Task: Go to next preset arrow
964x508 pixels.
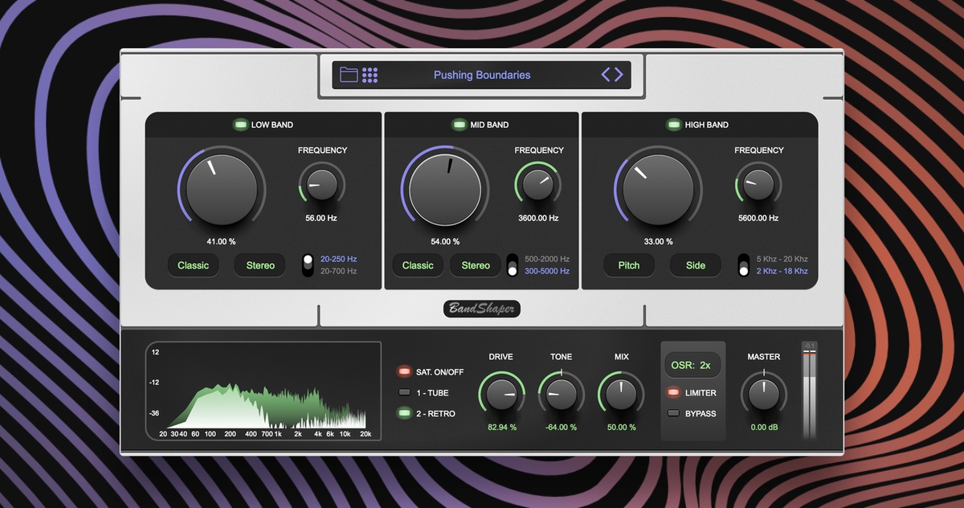Action: click(x=618, y=75)
